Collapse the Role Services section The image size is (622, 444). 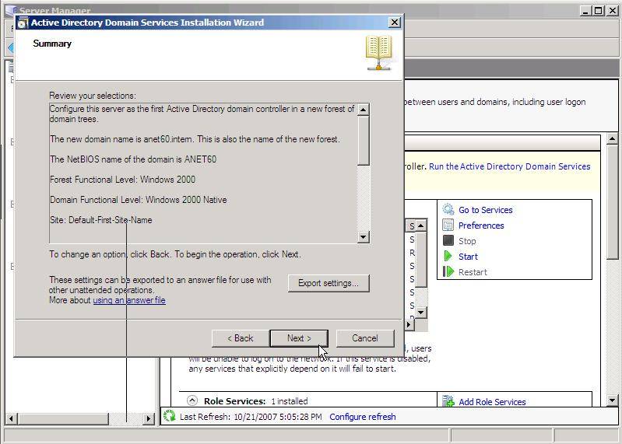(192, 400)
